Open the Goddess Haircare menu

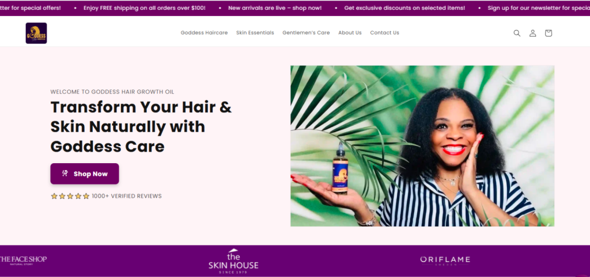pyautogui.click(x=204, y=33)
